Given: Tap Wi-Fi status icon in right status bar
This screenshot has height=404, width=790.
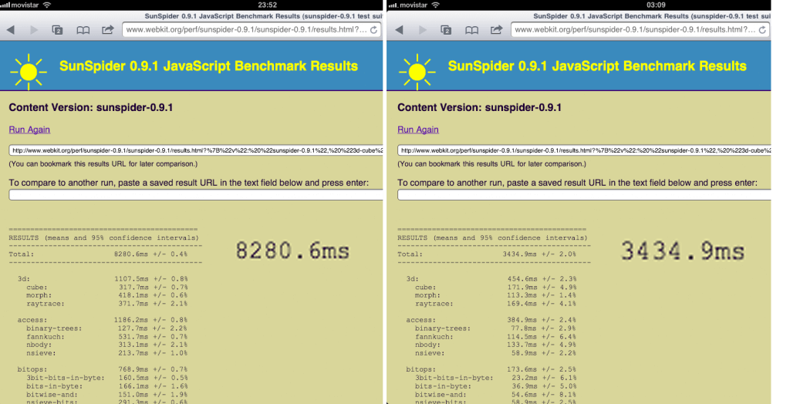Looking at the screenshot, I should 435,5.
